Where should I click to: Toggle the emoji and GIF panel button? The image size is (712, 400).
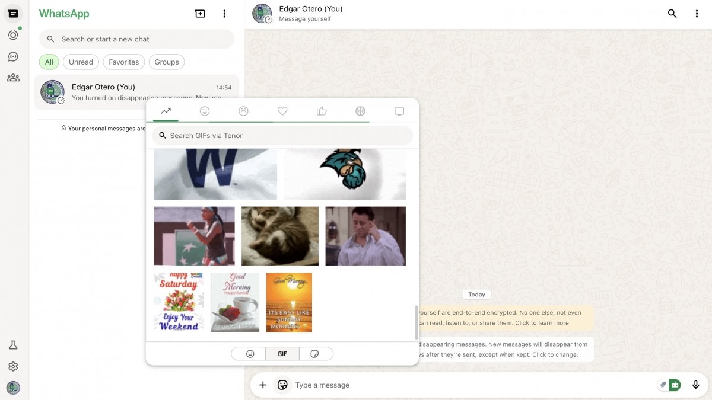283,385
